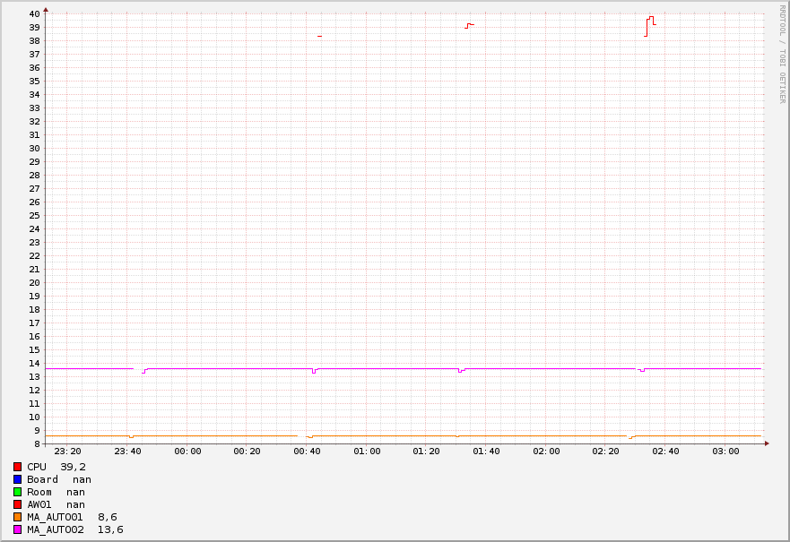790x542 pixels.
Task: Select the green Room legend swatch
Action: 17,492
